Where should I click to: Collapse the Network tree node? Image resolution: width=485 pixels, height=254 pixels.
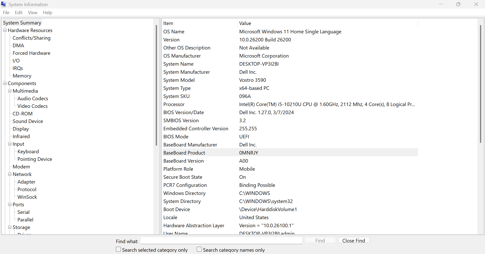pos(10,174)
